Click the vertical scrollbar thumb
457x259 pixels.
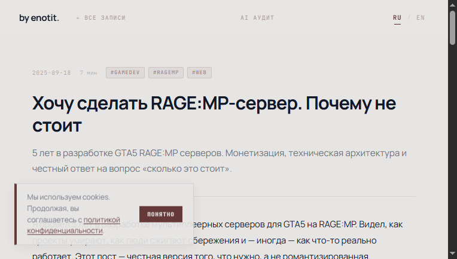(452, 27)
